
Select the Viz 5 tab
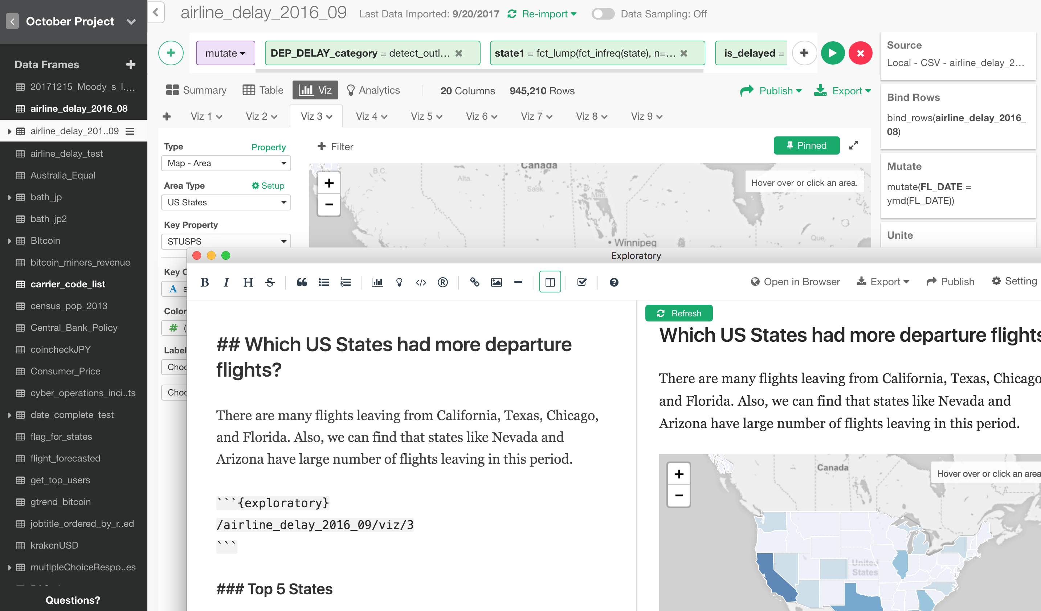point(426,116)
